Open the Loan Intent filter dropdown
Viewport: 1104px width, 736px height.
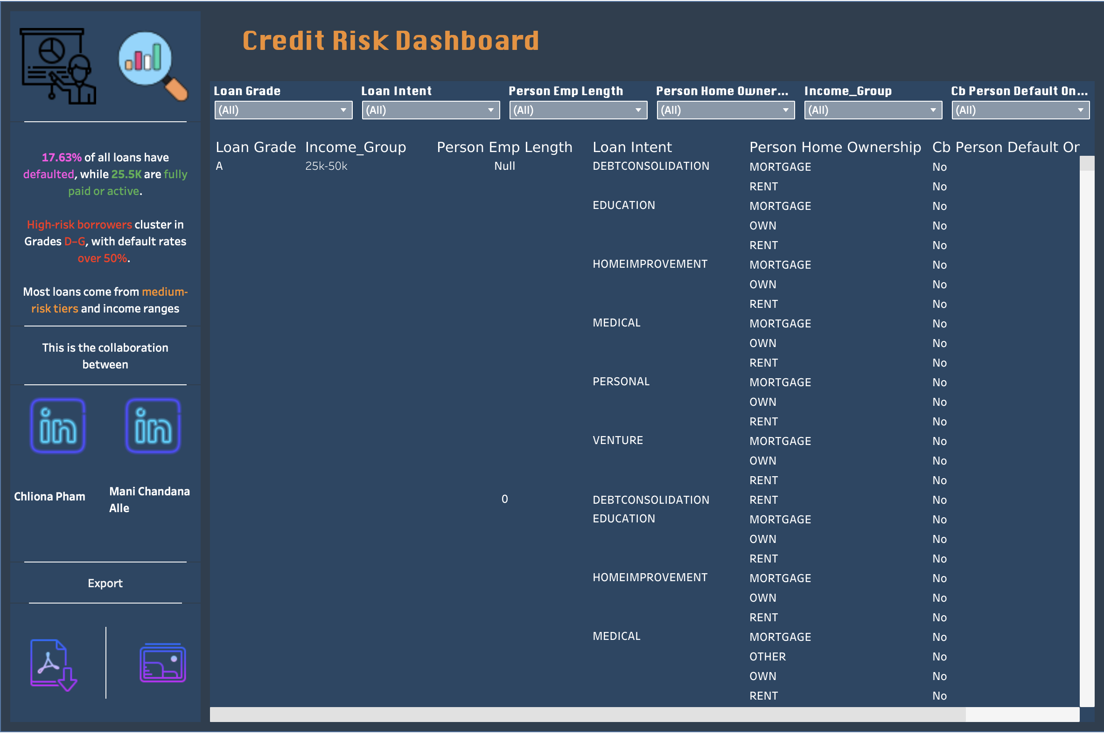(491, 110)
